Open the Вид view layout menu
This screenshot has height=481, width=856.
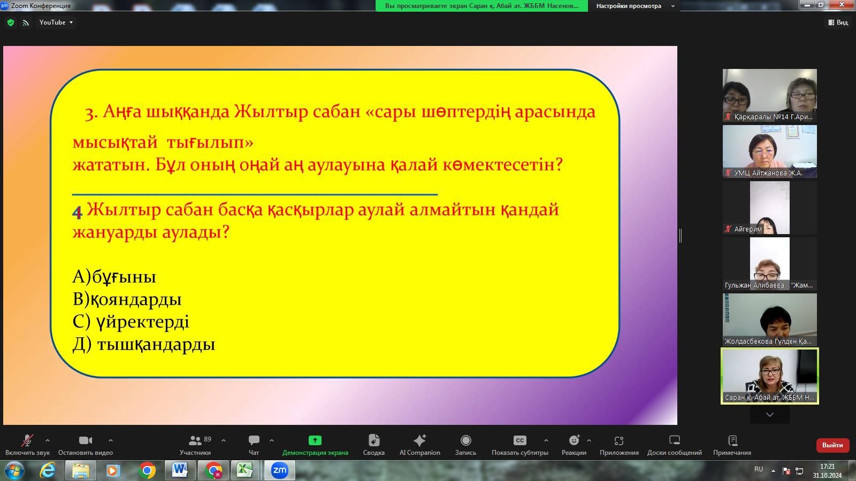(838, 22)
